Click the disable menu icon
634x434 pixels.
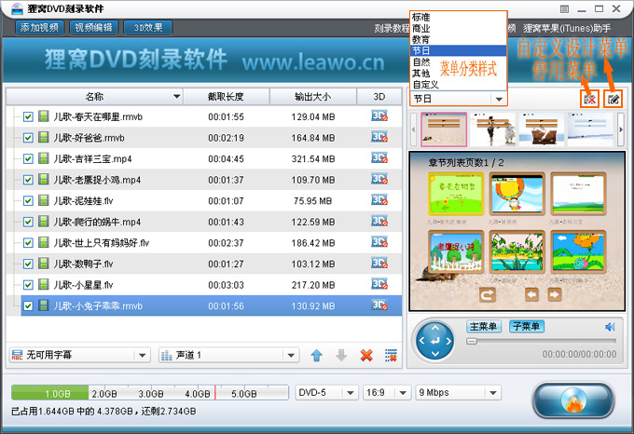coord(589,99)
